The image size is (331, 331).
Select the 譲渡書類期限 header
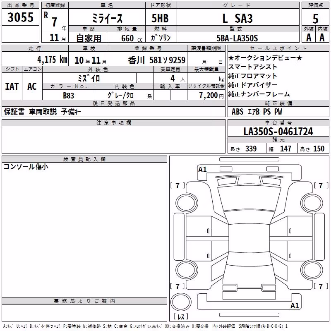click(x=206, y=48)
